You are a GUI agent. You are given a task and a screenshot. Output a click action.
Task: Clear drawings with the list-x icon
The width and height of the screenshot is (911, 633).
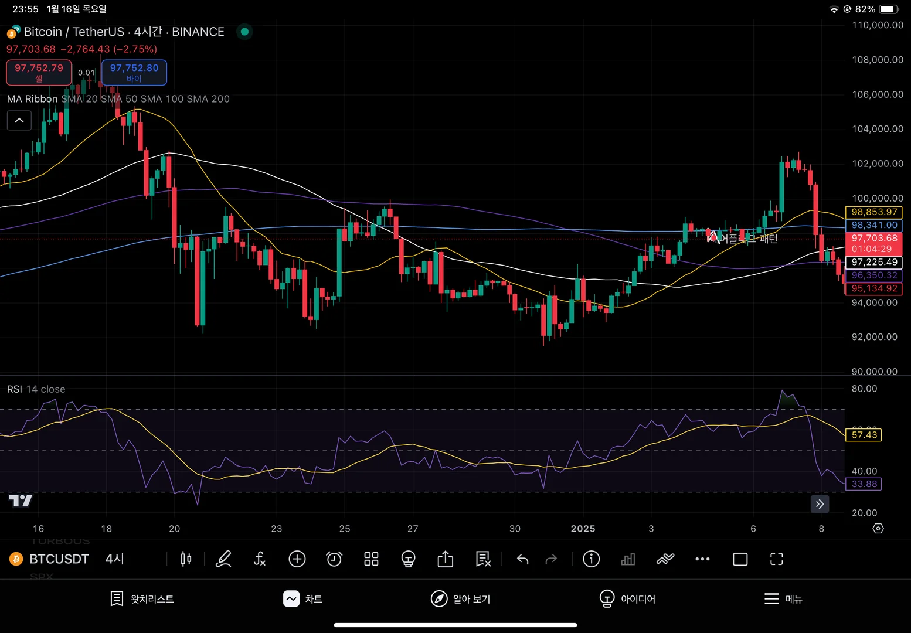(x=483, y=559)
